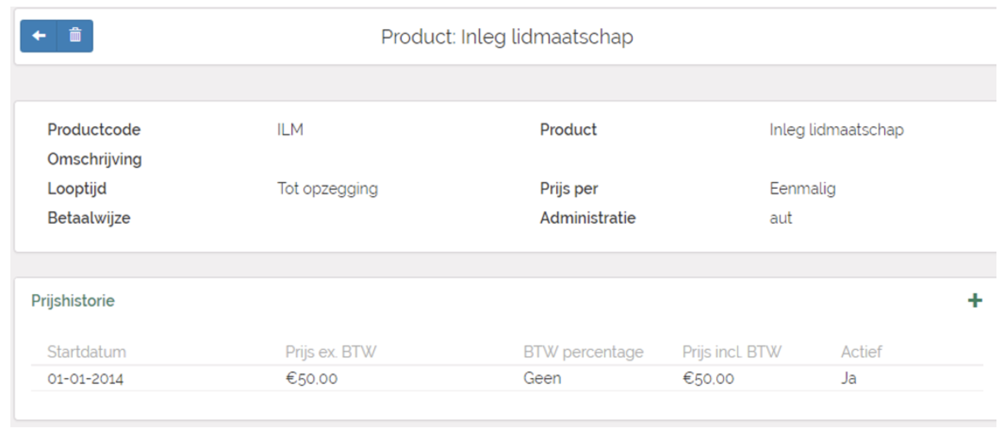Click the Tot opzegging looptijd value
Image resolution: width=1004 pixels, height=431 pixels.
(x=327, y=189)
